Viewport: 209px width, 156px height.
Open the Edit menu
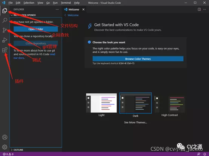(x=18, y=3)
